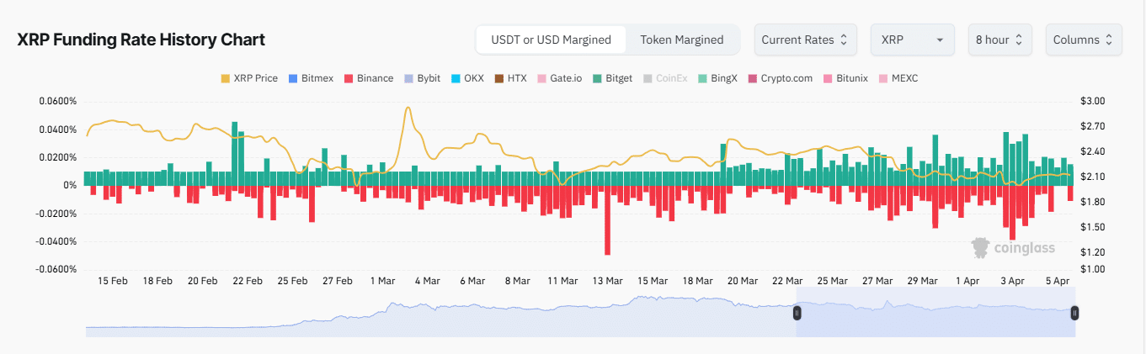Screen dimensions: 1146x354
Task: Click the left handle of range slider
Action: pyautogui.click(x=797, y=313)
